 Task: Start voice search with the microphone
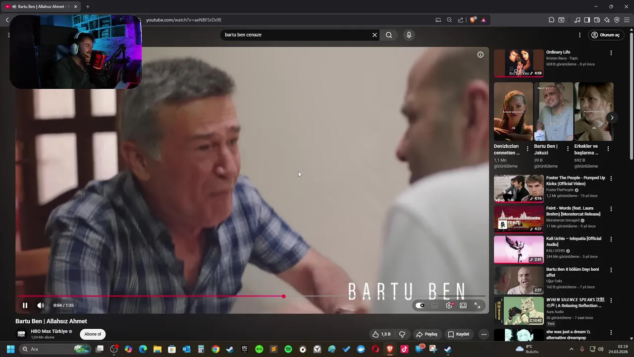[409, 35]
